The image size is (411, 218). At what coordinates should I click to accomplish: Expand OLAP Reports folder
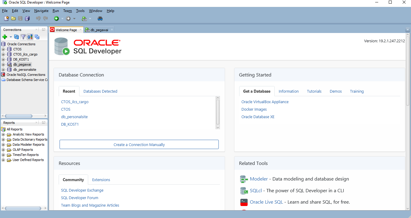[3, 150]
